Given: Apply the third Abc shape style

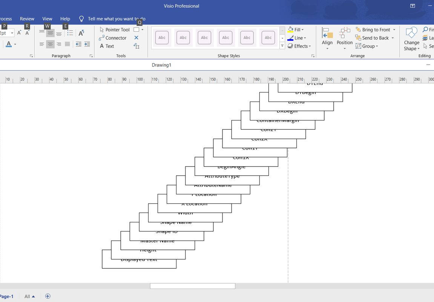Looking at the screenshot, I should (204, 38).
